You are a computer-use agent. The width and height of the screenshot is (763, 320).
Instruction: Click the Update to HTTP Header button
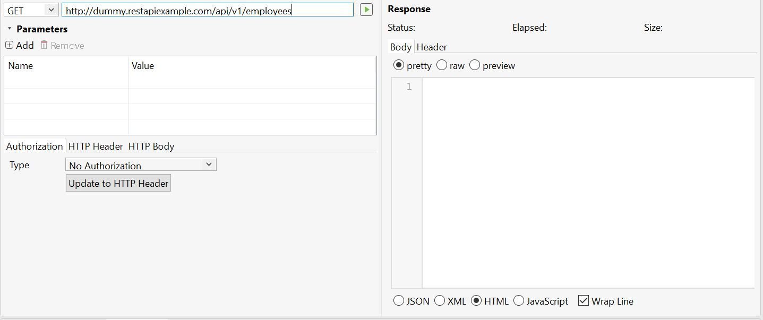click(118, 183)
